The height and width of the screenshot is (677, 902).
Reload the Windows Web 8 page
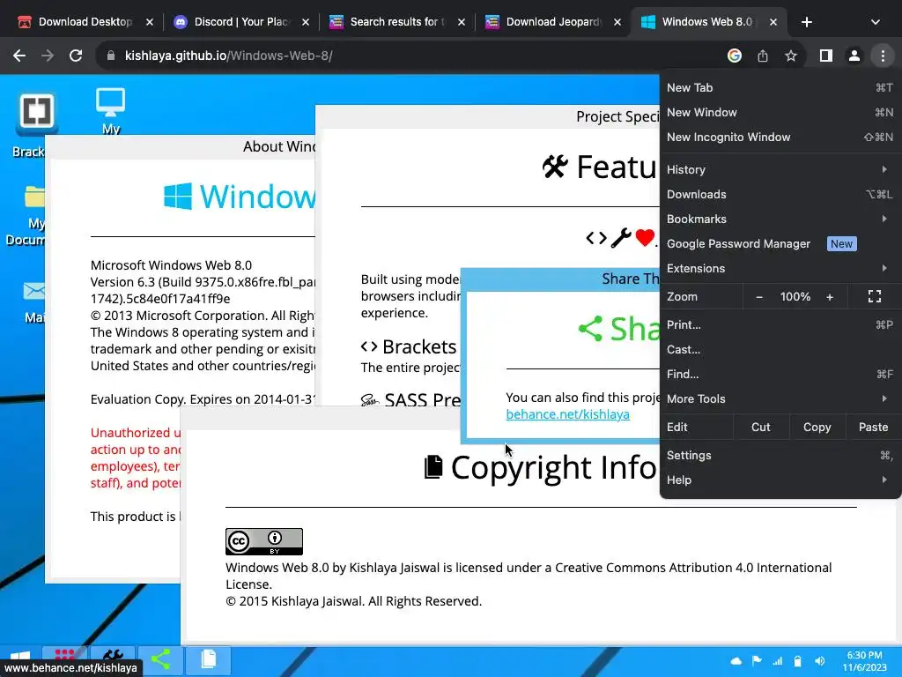coord(76,56)
